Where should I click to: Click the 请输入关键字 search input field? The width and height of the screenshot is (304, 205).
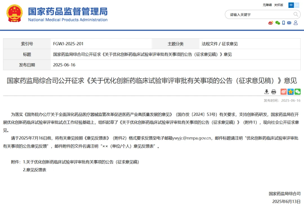tap(259, 15)
